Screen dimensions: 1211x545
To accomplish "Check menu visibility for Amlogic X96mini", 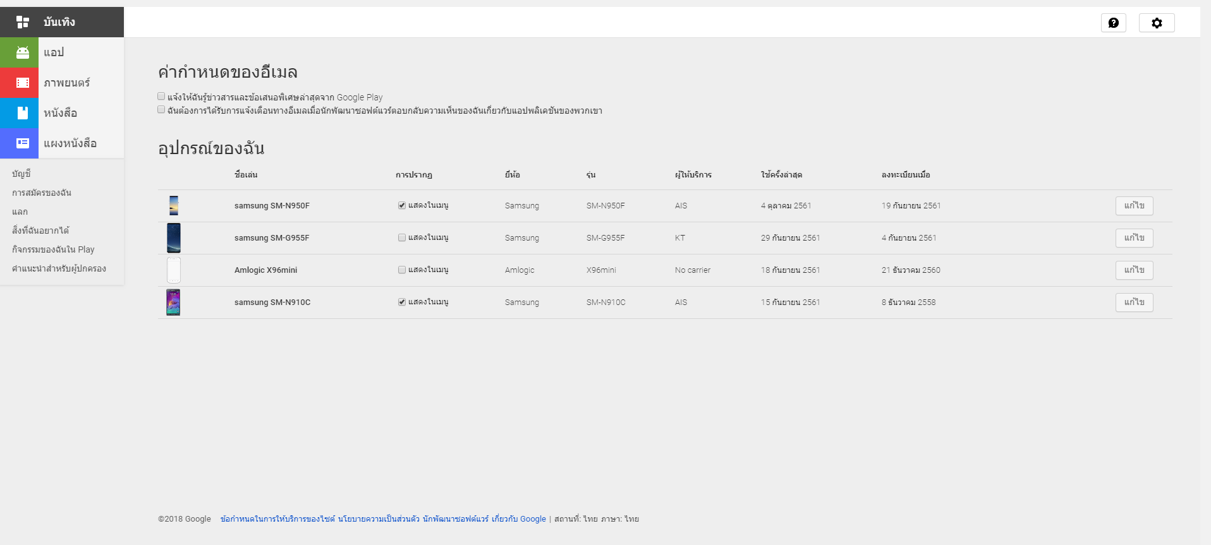I will (402, 270).
